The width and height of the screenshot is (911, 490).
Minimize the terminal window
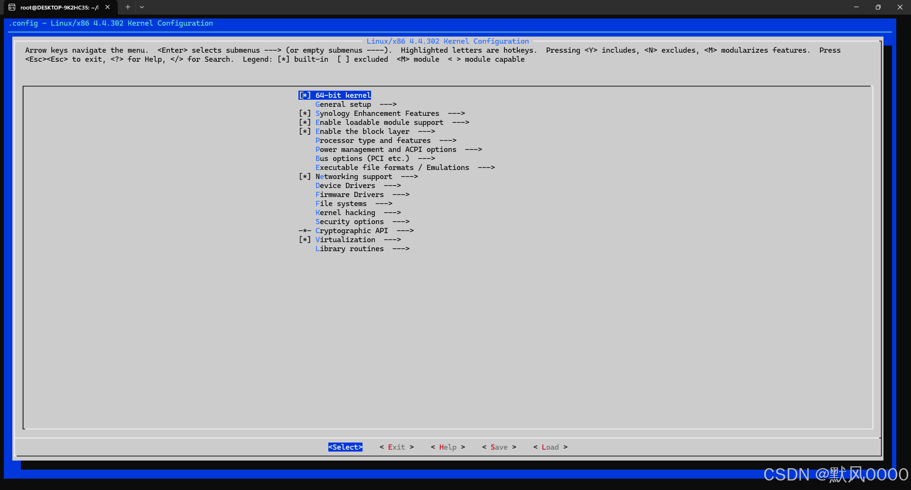point(856,7)
